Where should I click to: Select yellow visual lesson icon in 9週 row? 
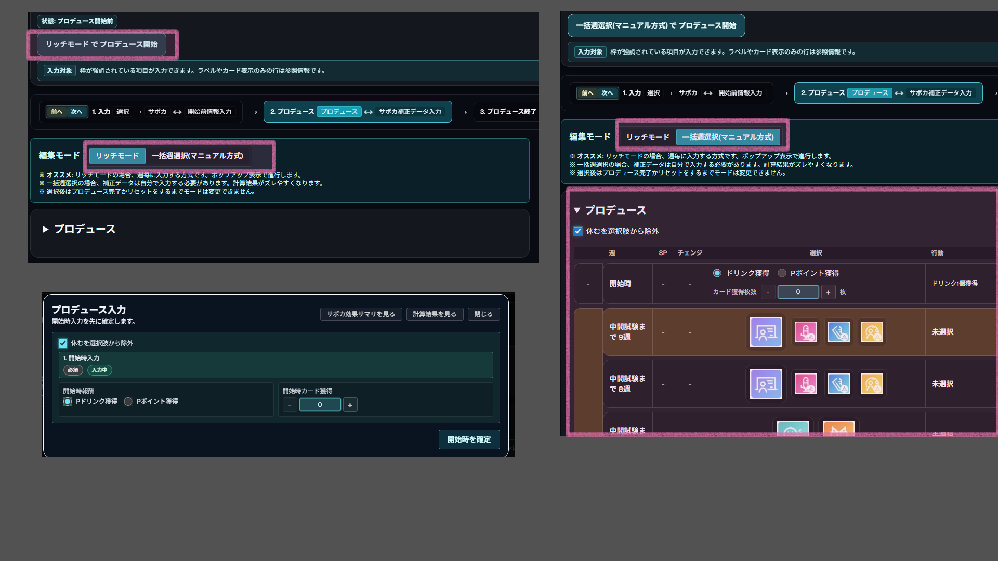coord(872,332)
